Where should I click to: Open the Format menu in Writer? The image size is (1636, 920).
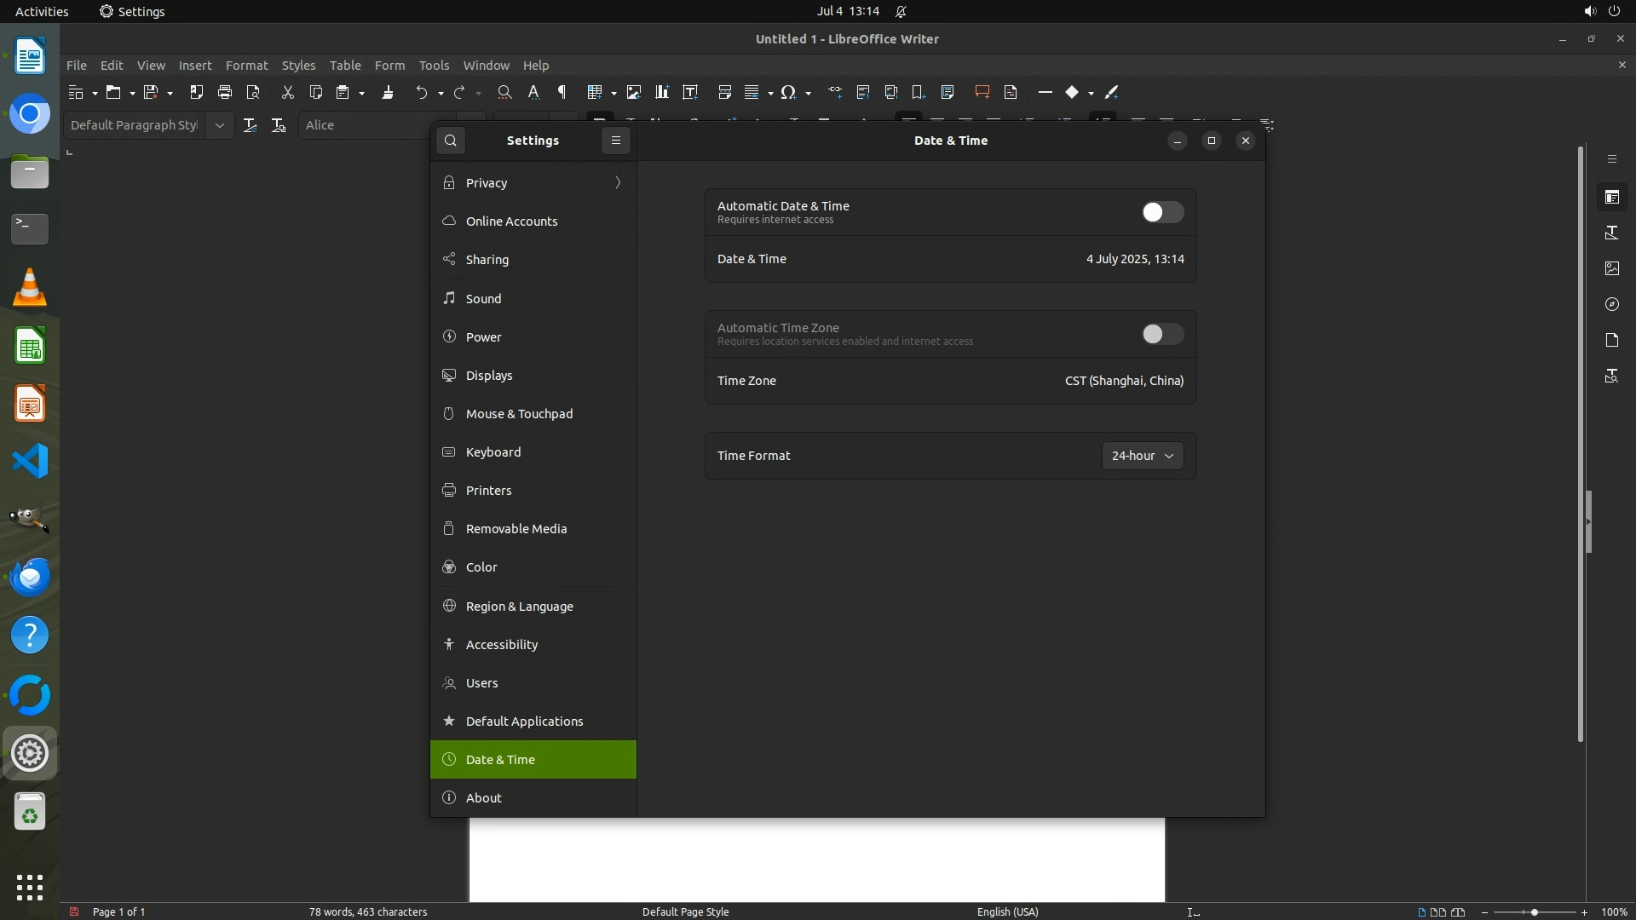[246, 65]
